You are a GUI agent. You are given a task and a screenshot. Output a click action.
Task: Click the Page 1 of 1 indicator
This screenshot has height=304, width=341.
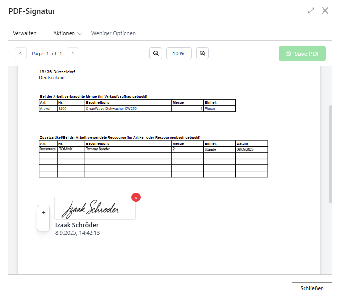click(47, 54)
